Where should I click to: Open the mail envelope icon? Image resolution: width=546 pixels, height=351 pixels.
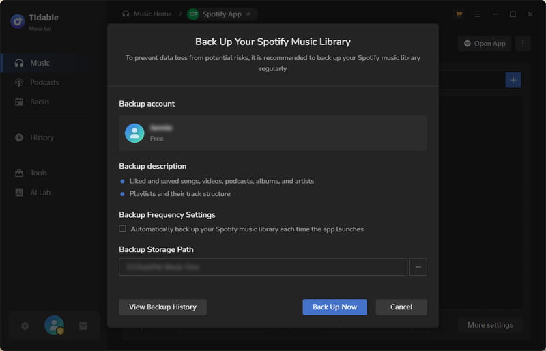[x=83, y=326]
